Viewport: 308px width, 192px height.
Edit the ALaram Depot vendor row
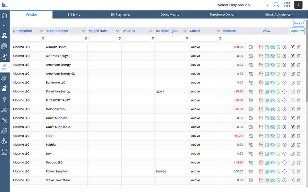click(293, 47)
